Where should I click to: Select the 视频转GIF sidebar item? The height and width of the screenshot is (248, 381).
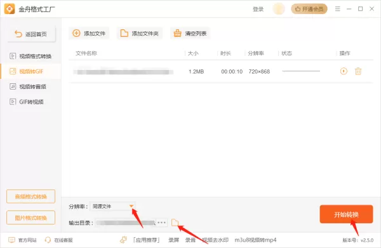[30, 71]
